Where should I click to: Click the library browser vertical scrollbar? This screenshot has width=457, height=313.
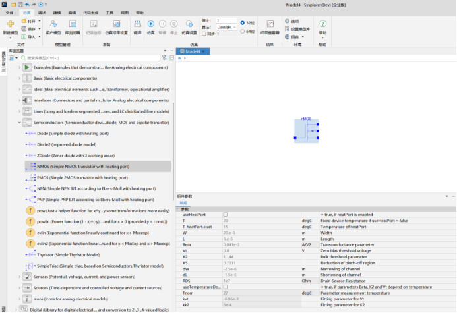173,152
